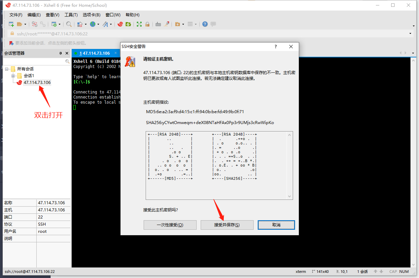Click the Find magnifier icon in toolbar
419x278 pixels.
click(69, 24)
